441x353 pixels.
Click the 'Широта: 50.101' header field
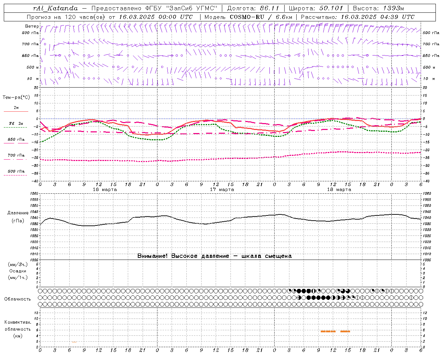click(316, 8)
